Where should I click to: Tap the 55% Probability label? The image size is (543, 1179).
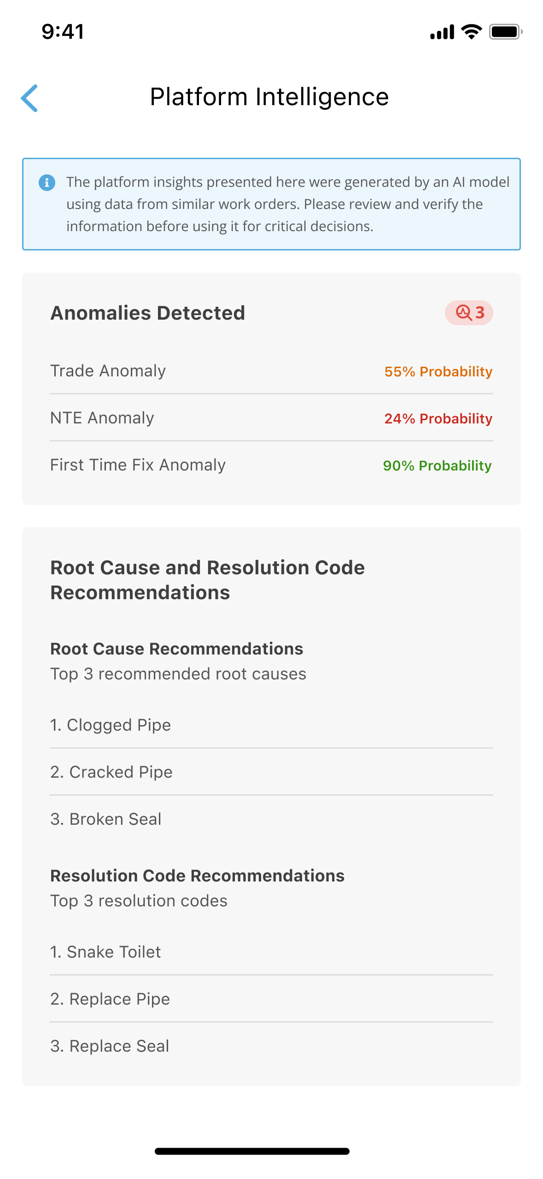[x=438, y=371]
